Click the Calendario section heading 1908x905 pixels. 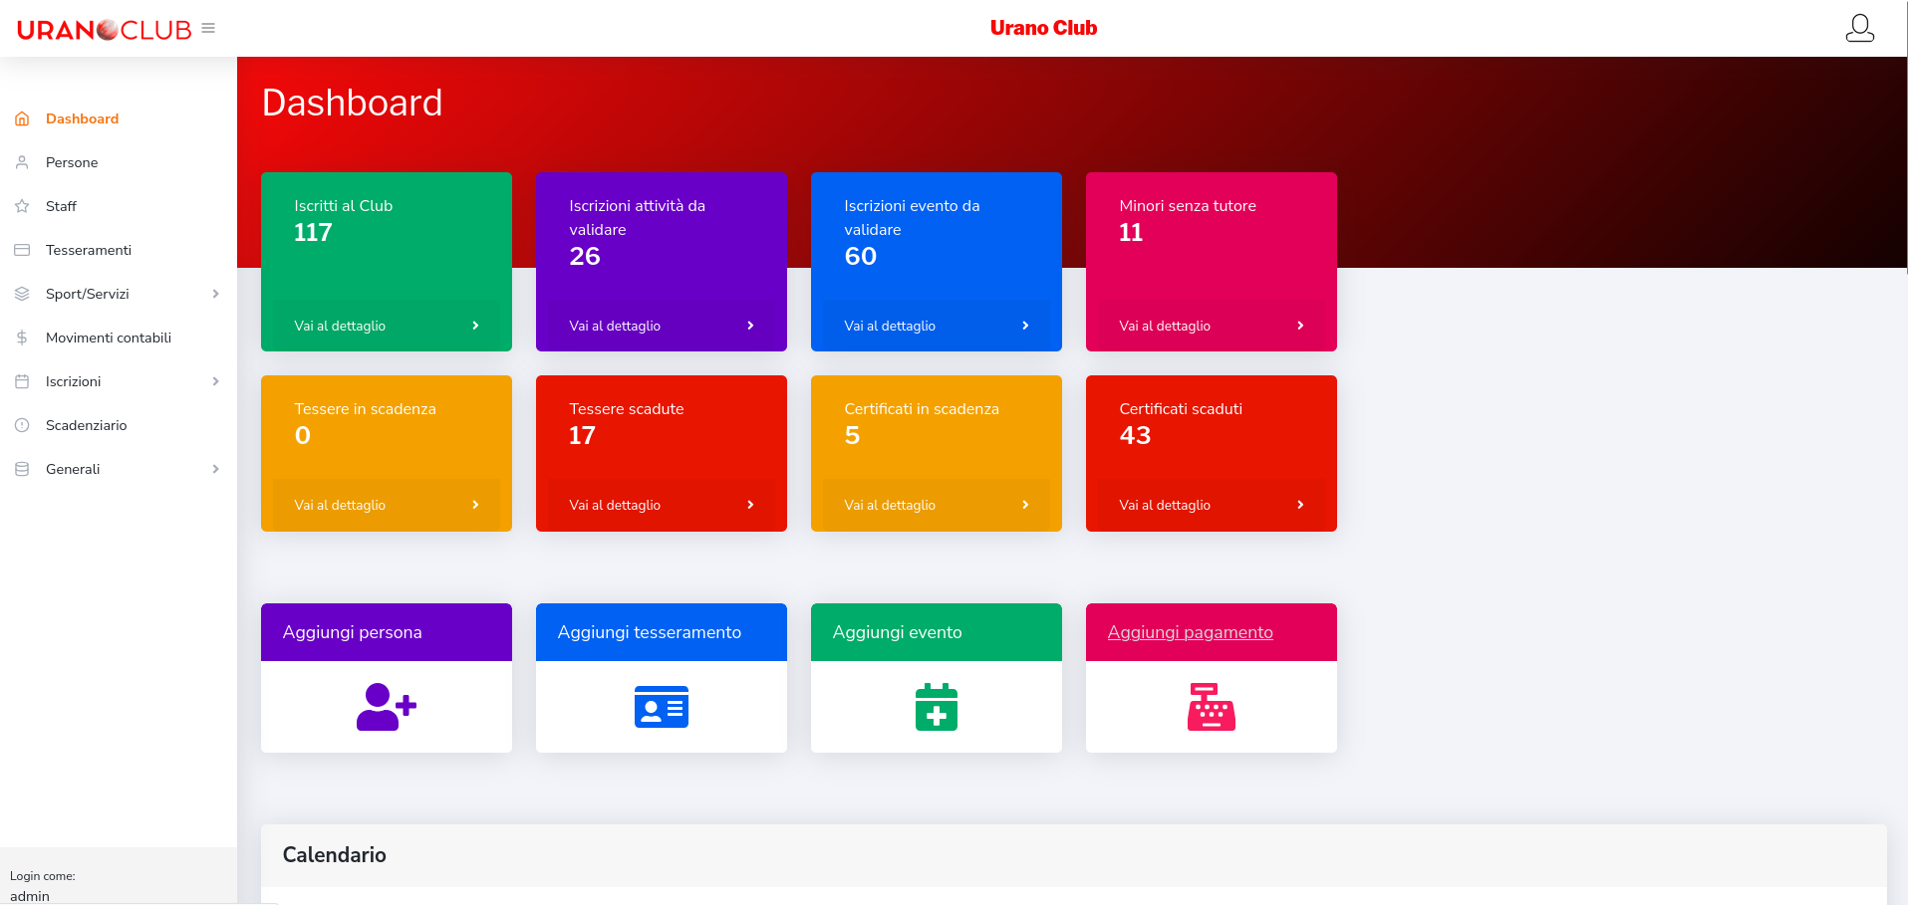coord(334,854)
